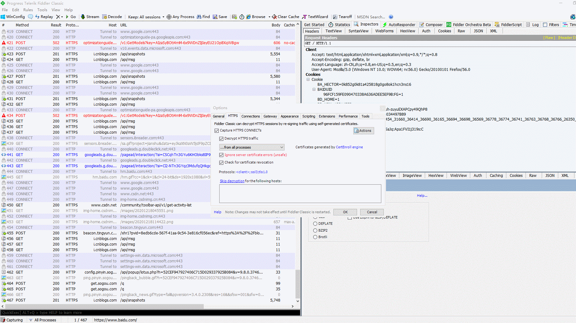Open the TextWizard tool
Viewport: 576px width, 323px height.
(315, 17)
